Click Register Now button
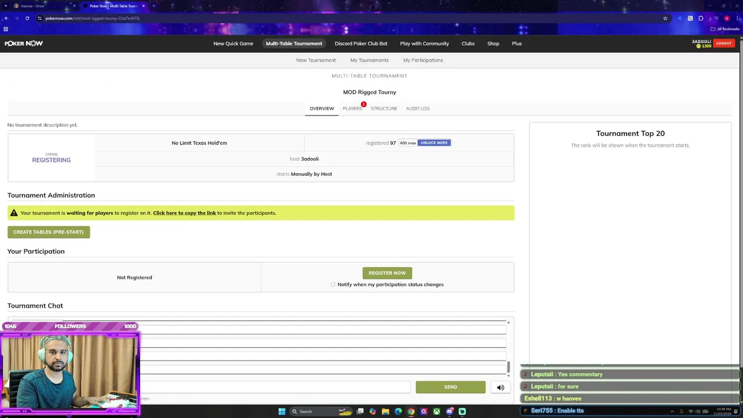Image resolution: width=743 pixels, height=418 pixels. point(387,273)
